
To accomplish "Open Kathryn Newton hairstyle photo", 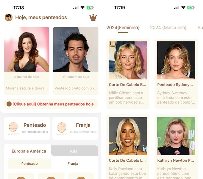I will [176, 136].
